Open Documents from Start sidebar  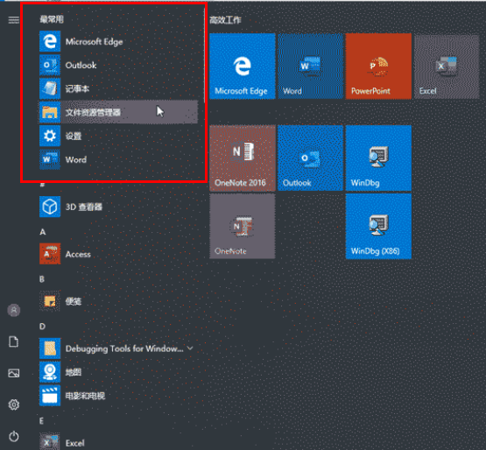(14, 341)
